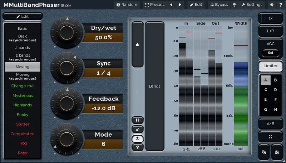Click the Edit button above preset list
The image size is (286, 163).
(x=23, y=16)
